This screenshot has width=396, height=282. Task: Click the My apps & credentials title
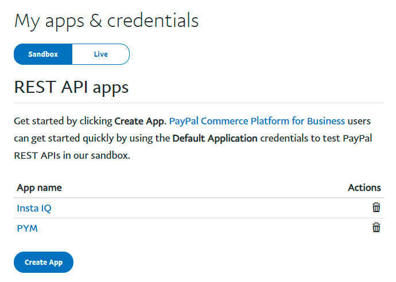pyautogui.click(x=106, y=21)
